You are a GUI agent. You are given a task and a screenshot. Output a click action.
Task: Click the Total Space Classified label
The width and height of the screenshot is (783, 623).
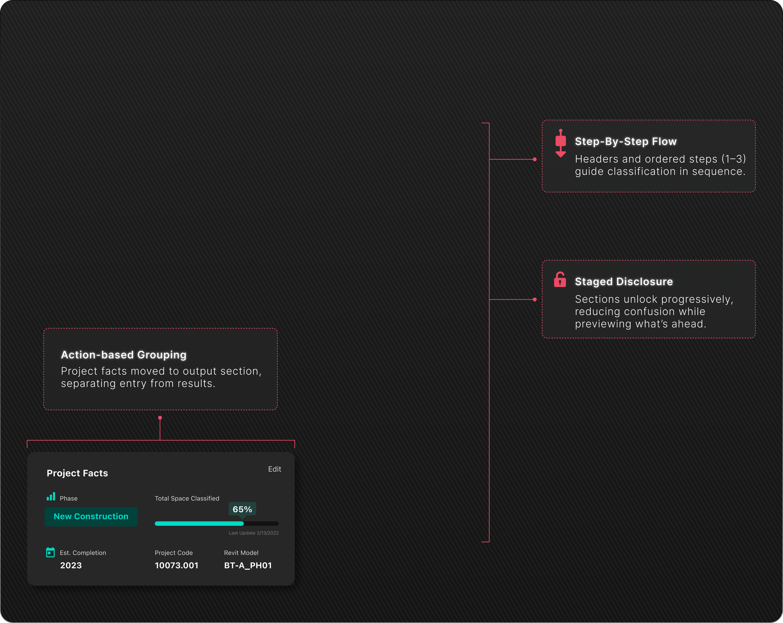(x=187, y=498)
